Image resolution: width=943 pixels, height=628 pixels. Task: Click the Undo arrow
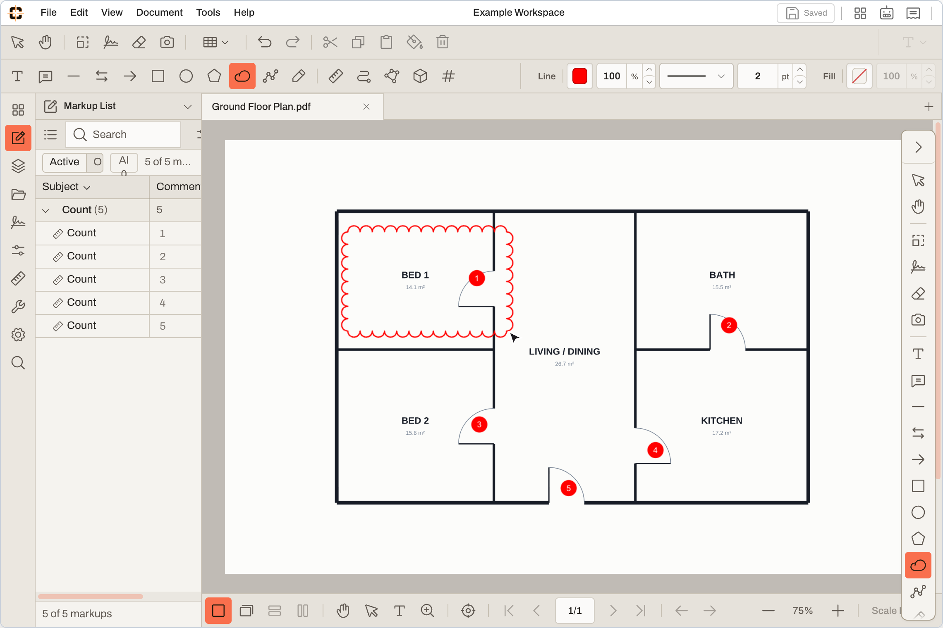click(x=264, y=42)
